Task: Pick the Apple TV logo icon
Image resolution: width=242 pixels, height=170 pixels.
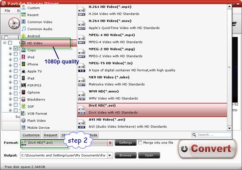Action: coord(23,71)
